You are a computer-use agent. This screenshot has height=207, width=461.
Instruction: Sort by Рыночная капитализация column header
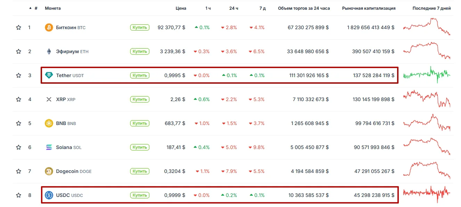(x=369, y=8)
